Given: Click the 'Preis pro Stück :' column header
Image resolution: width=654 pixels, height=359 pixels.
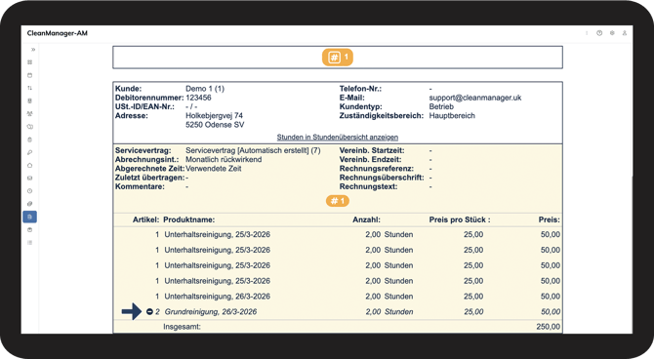Looking at the screenshot, I should coord(460,219).
